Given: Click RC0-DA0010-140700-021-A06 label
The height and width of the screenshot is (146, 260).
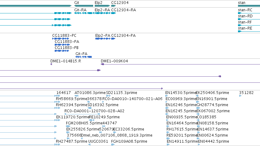Looking at the screenshot, I should (x=132, y=99).
